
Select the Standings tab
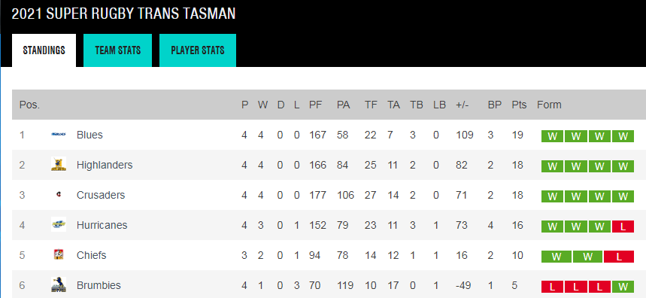(44, 50)
